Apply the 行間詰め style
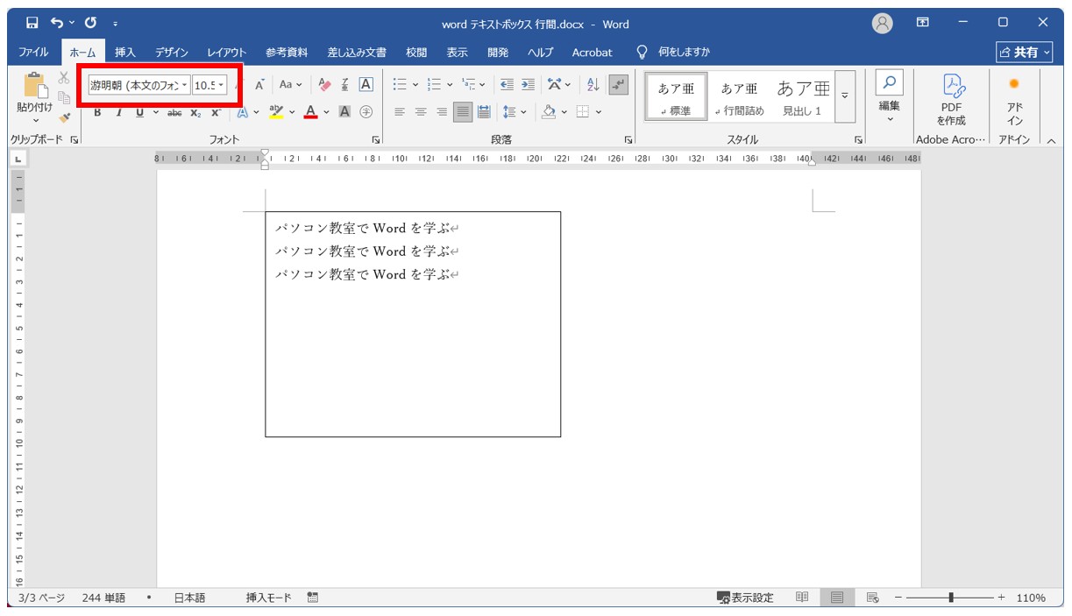Screen dimensions: 1072x616 pyautogui.click(x=739, y=97)
